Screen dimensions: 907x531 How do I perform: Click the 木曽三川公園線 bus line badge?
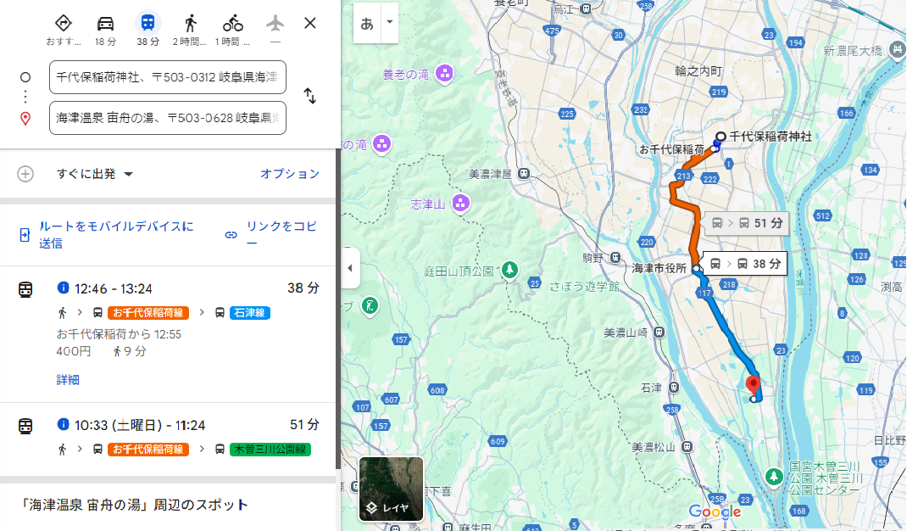click(270, 450)
